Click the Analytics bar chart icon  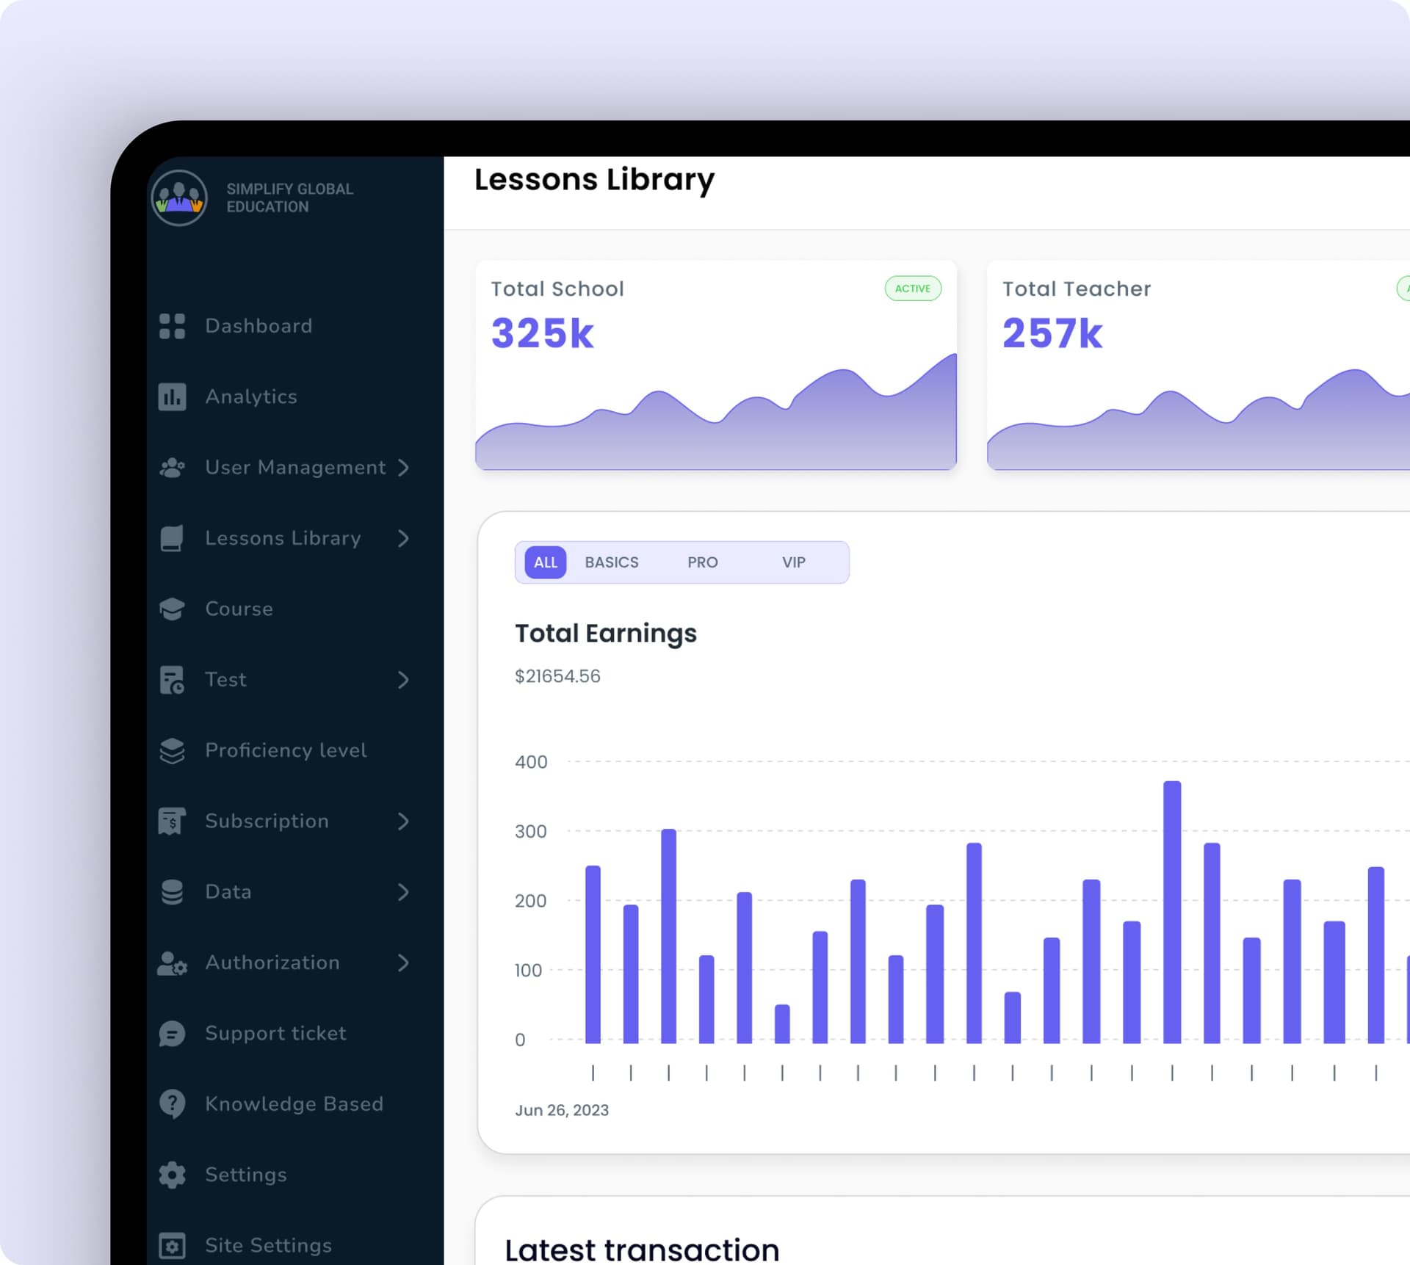(x=173, y=397)
